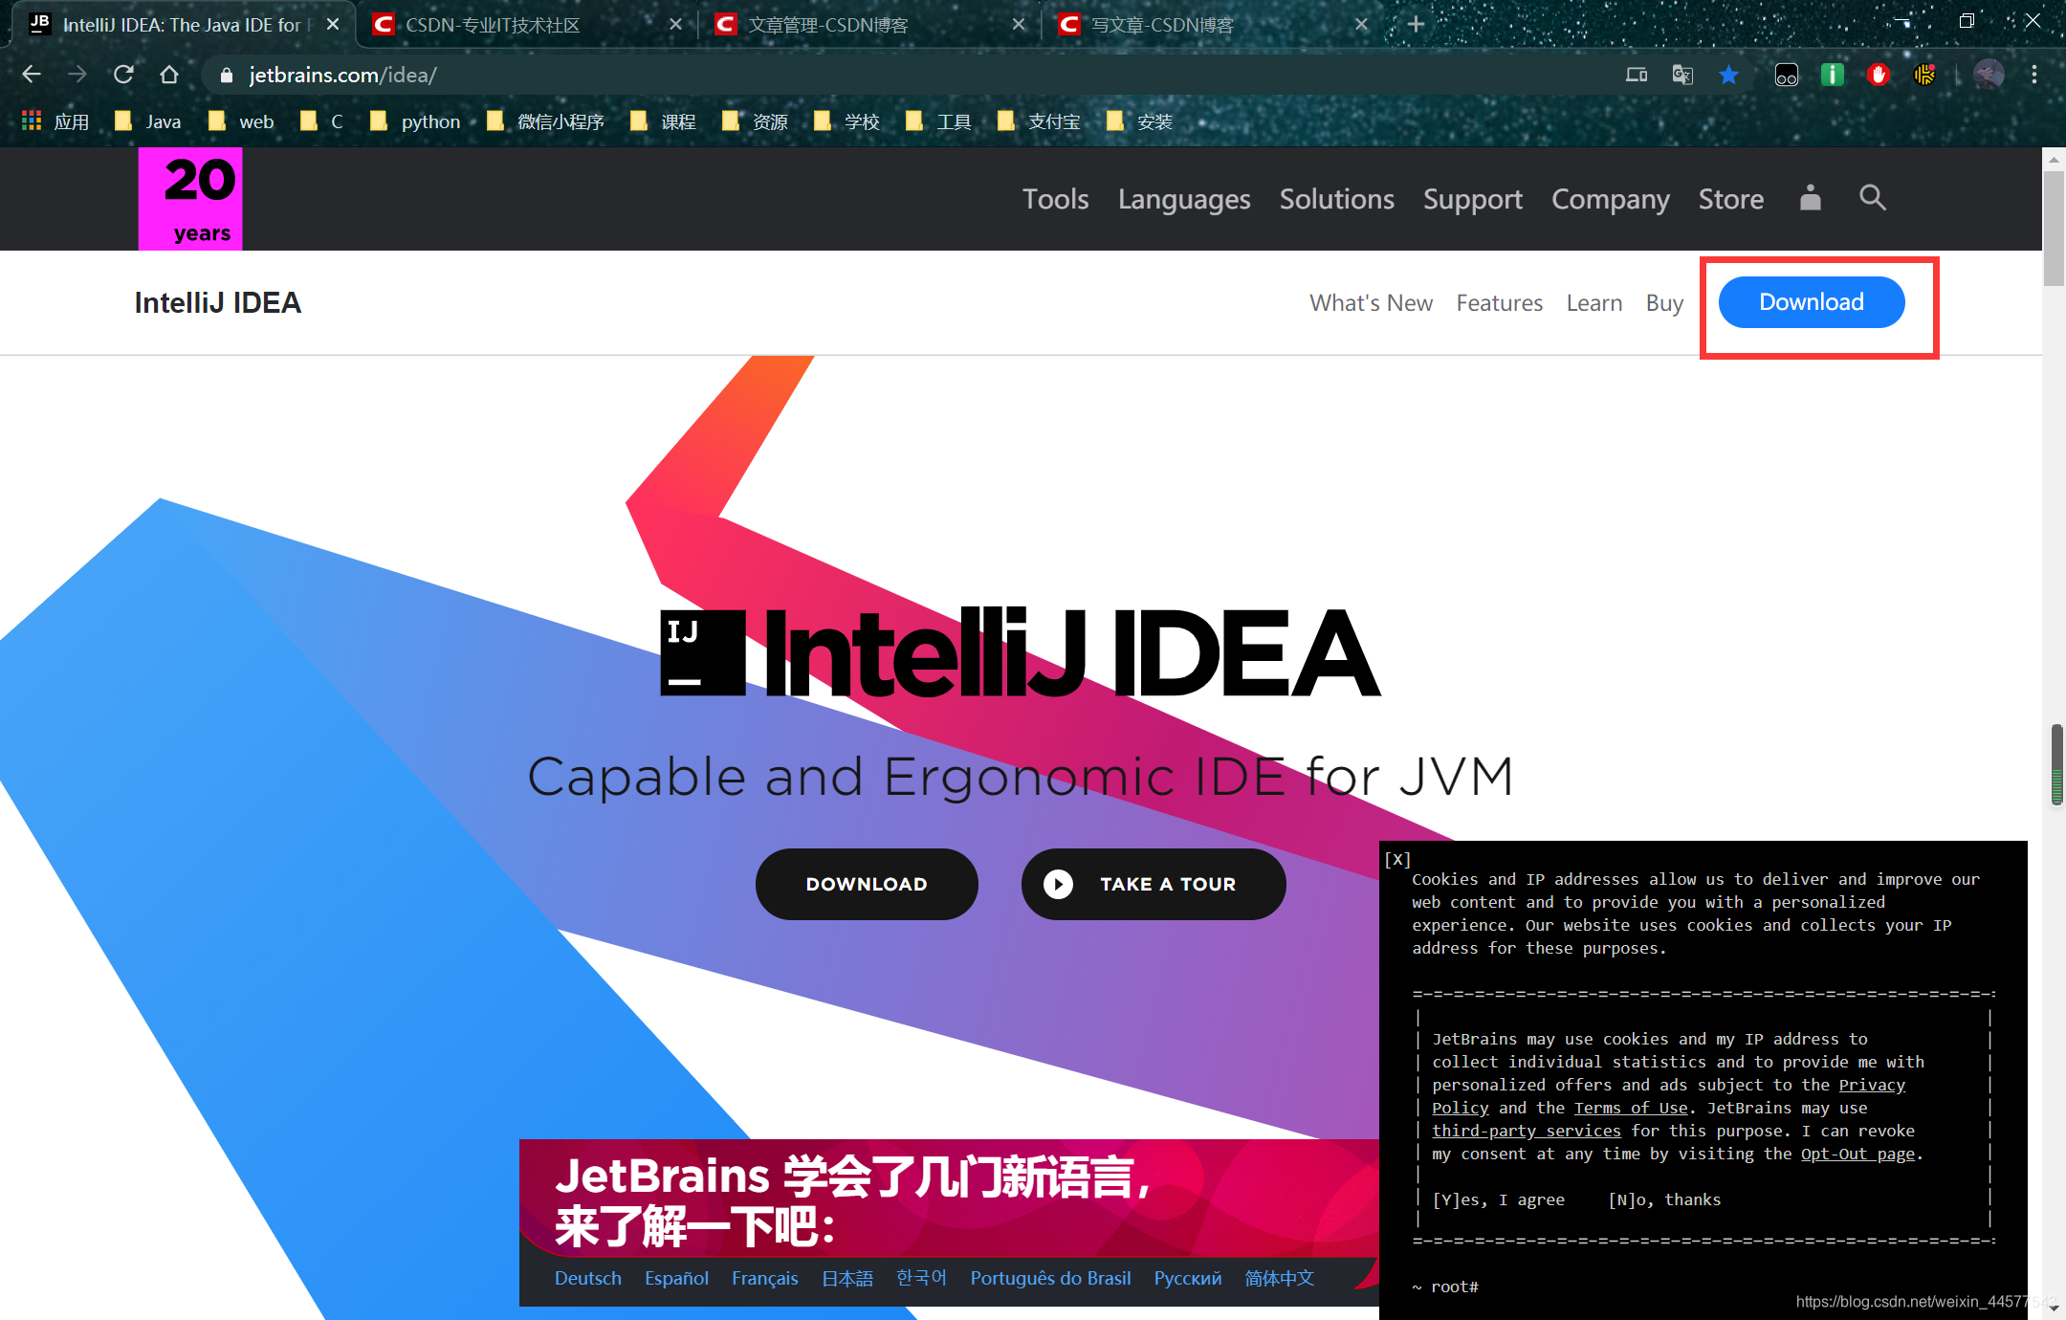Click the translate page icon
This screenshot has height=1320, width=2066.
(1682, 75)
